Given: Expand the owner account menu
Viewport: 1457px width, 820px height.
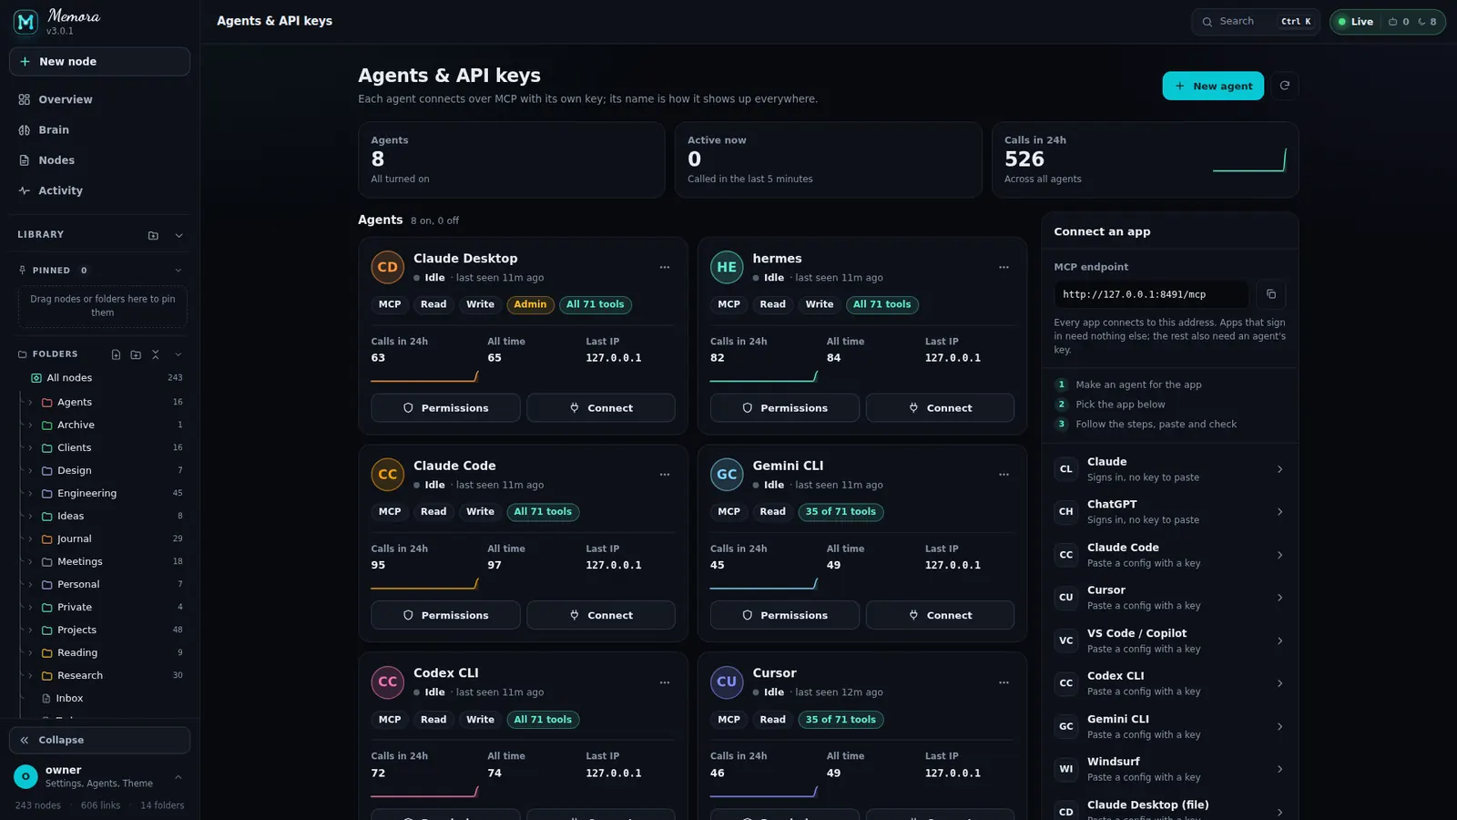Looking at the screenshot, I should [178, 777].
